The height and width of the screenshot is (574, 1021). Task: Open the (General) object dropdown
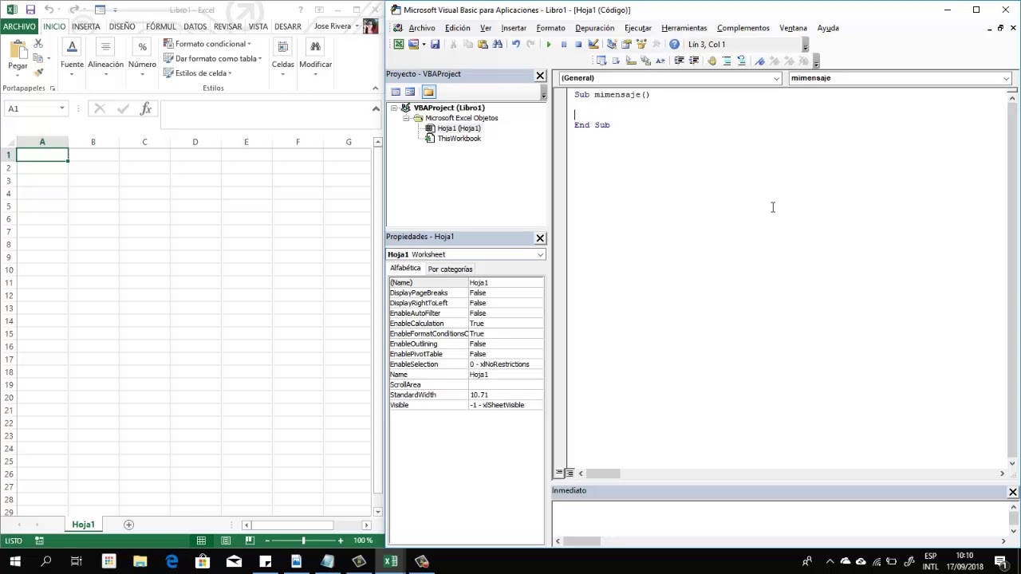pos(776,78)
